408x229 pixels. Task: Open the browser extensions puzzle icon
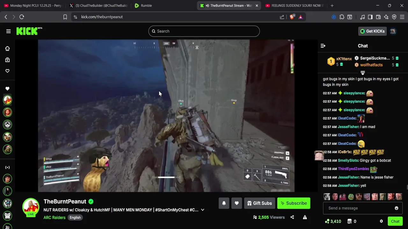(342, 17)
